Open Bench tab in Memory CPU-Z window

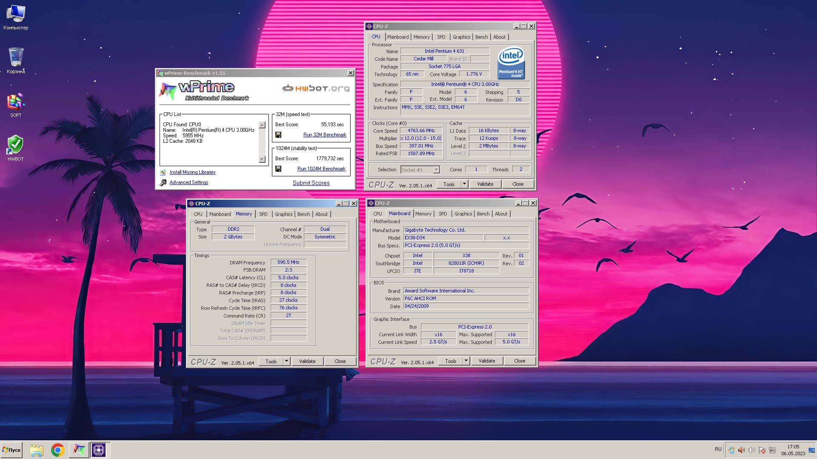304,214
